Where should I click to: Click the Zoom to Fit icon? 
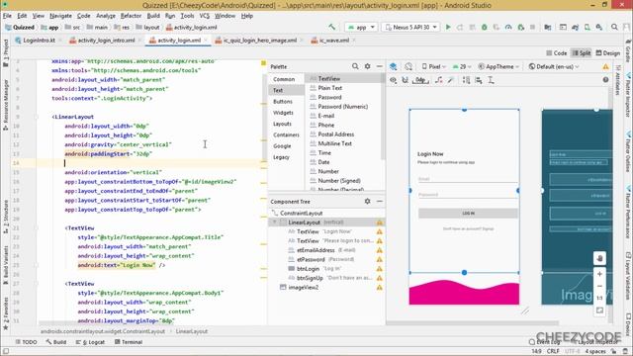(x=599, y=311)
